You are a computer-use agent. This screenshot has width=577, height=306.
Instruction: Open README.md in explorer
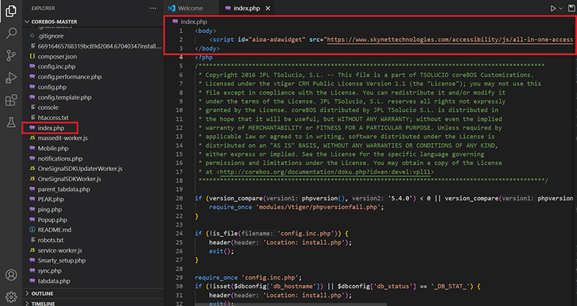pyautogui.click(x=54, y=230)
